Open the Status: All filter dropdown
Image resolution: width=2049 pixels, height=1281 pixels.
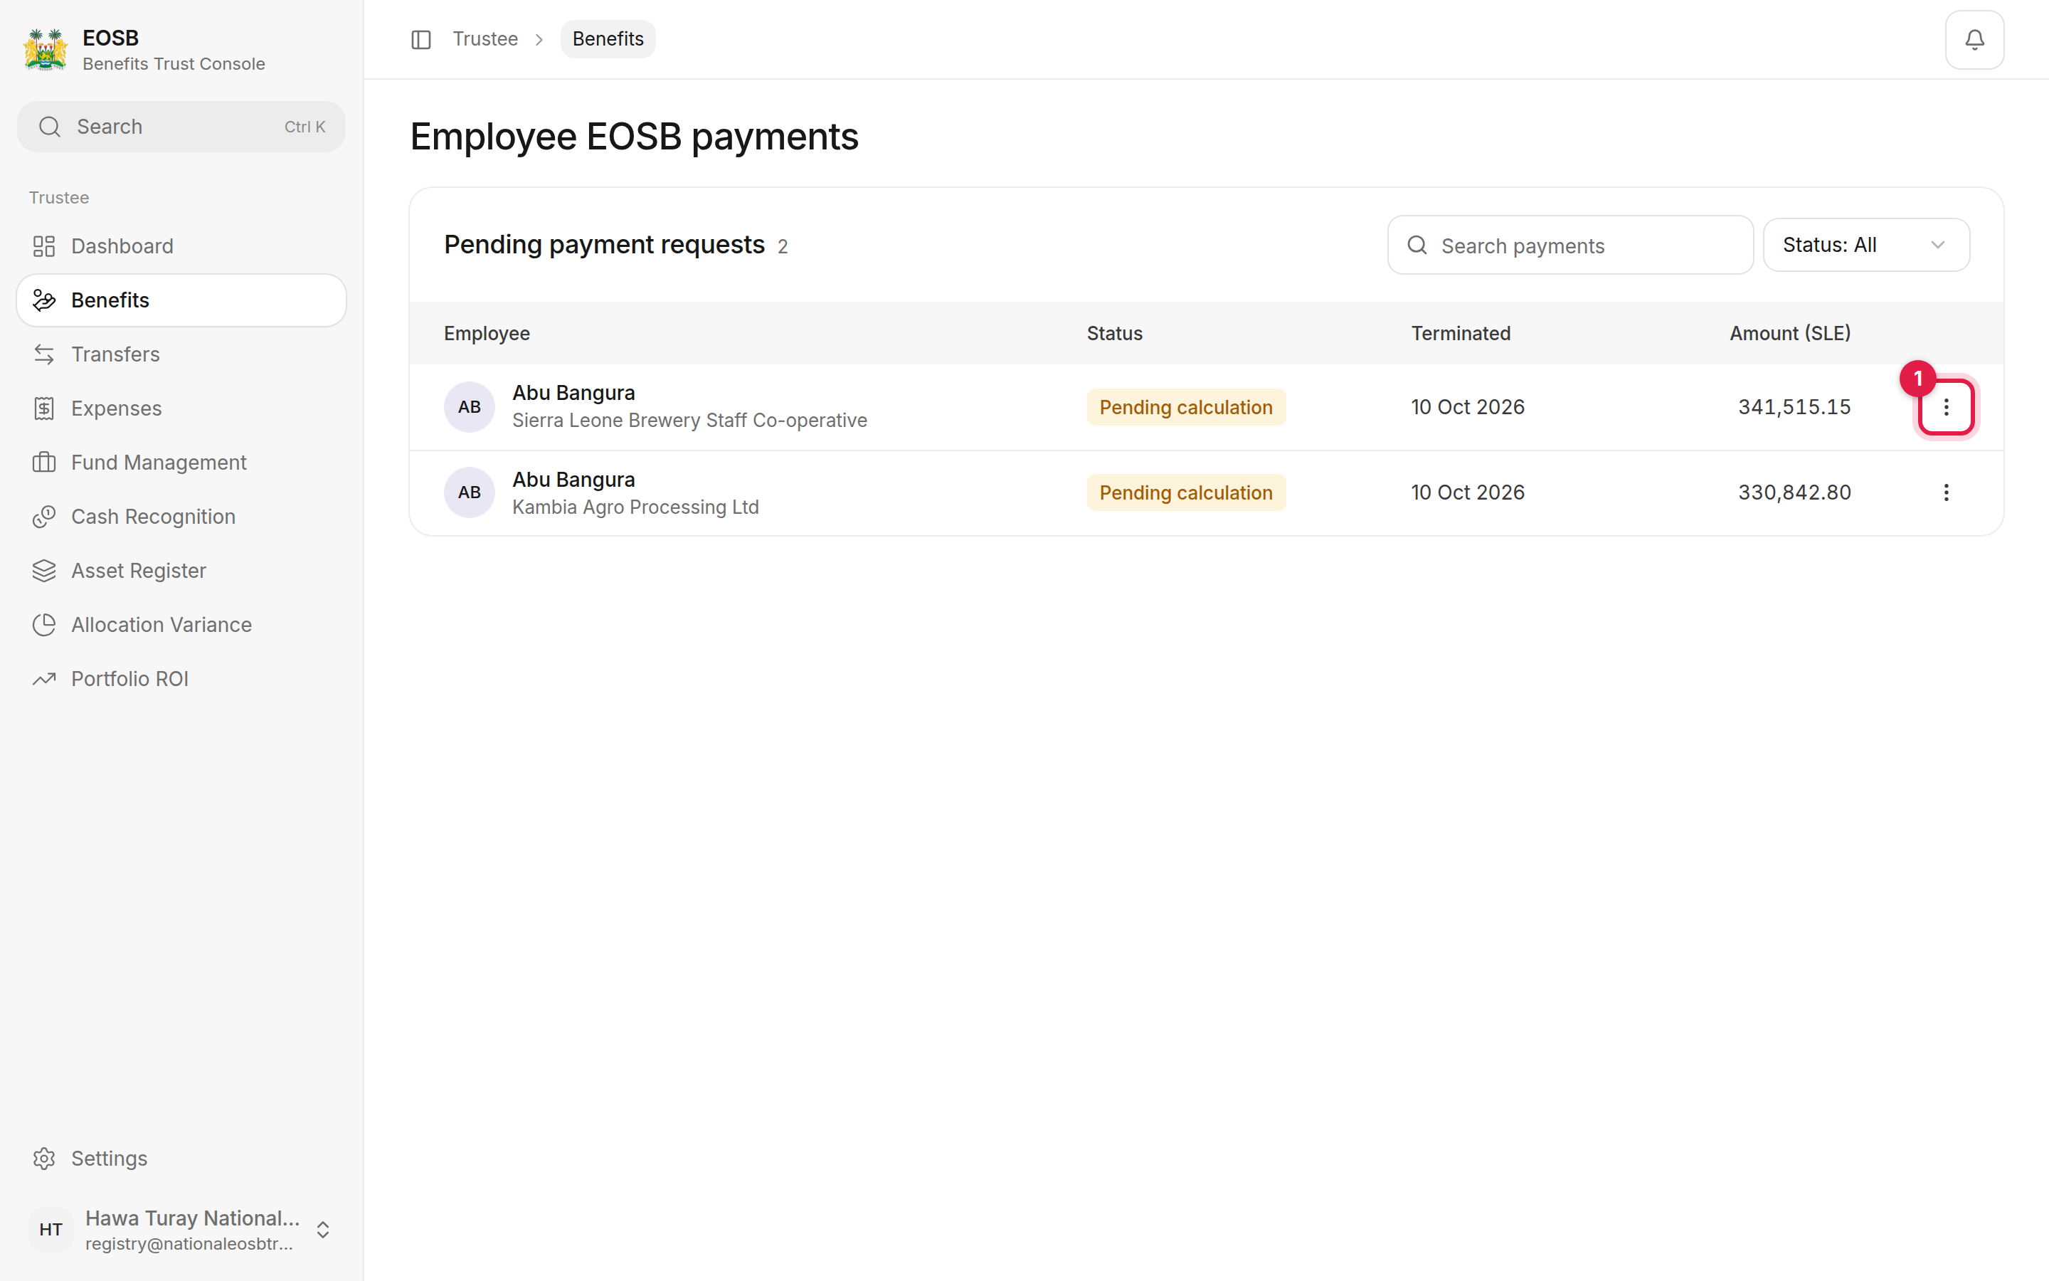pos(1866,245)
